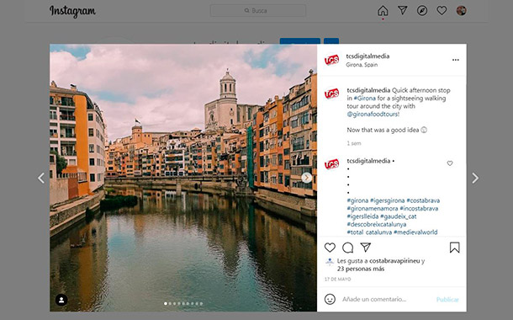Open the #incostabrava hashtag
Screen dimensions: 513x320
[x=419, y=209]
